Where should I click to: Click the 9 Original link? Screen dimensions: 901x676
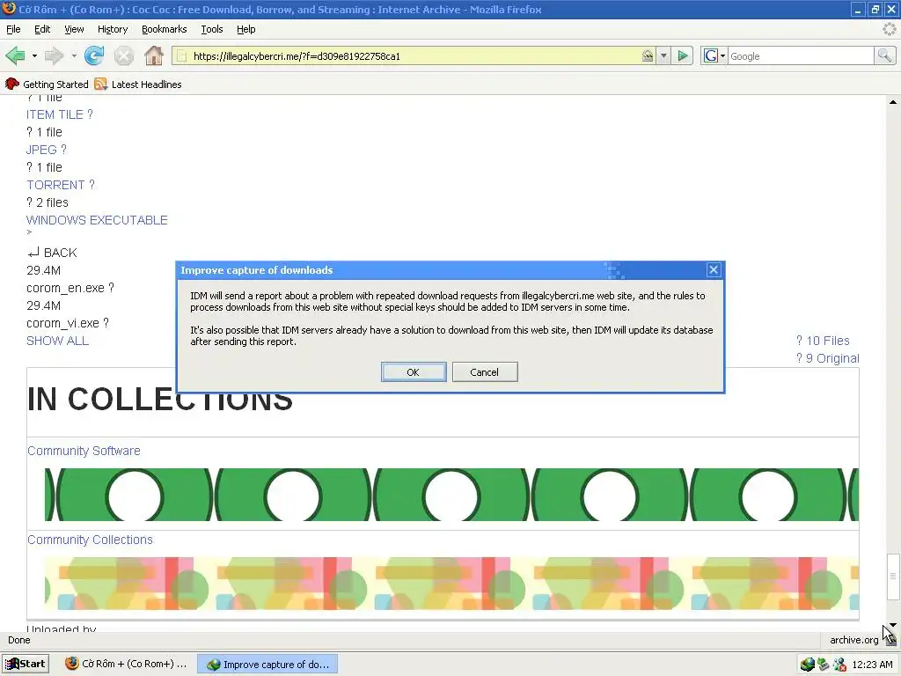827,359
